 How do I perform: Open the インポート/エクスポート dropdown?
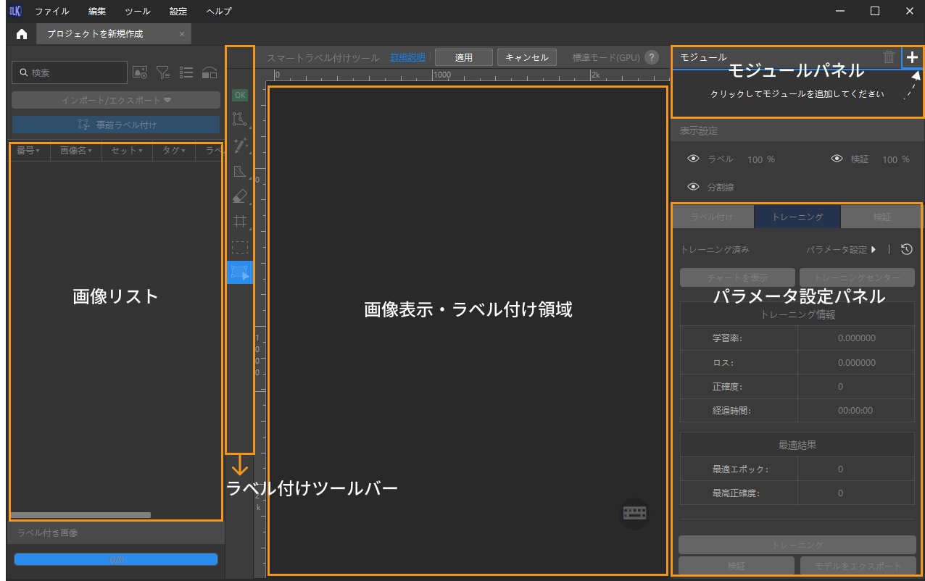pyautogui.click(x=116, y=100)
